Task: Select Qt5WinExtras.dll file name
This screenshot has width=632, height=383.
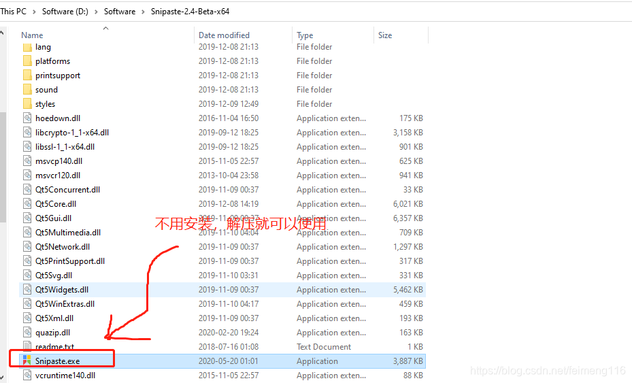Action: pyautogui.click(x=65, y=304)
